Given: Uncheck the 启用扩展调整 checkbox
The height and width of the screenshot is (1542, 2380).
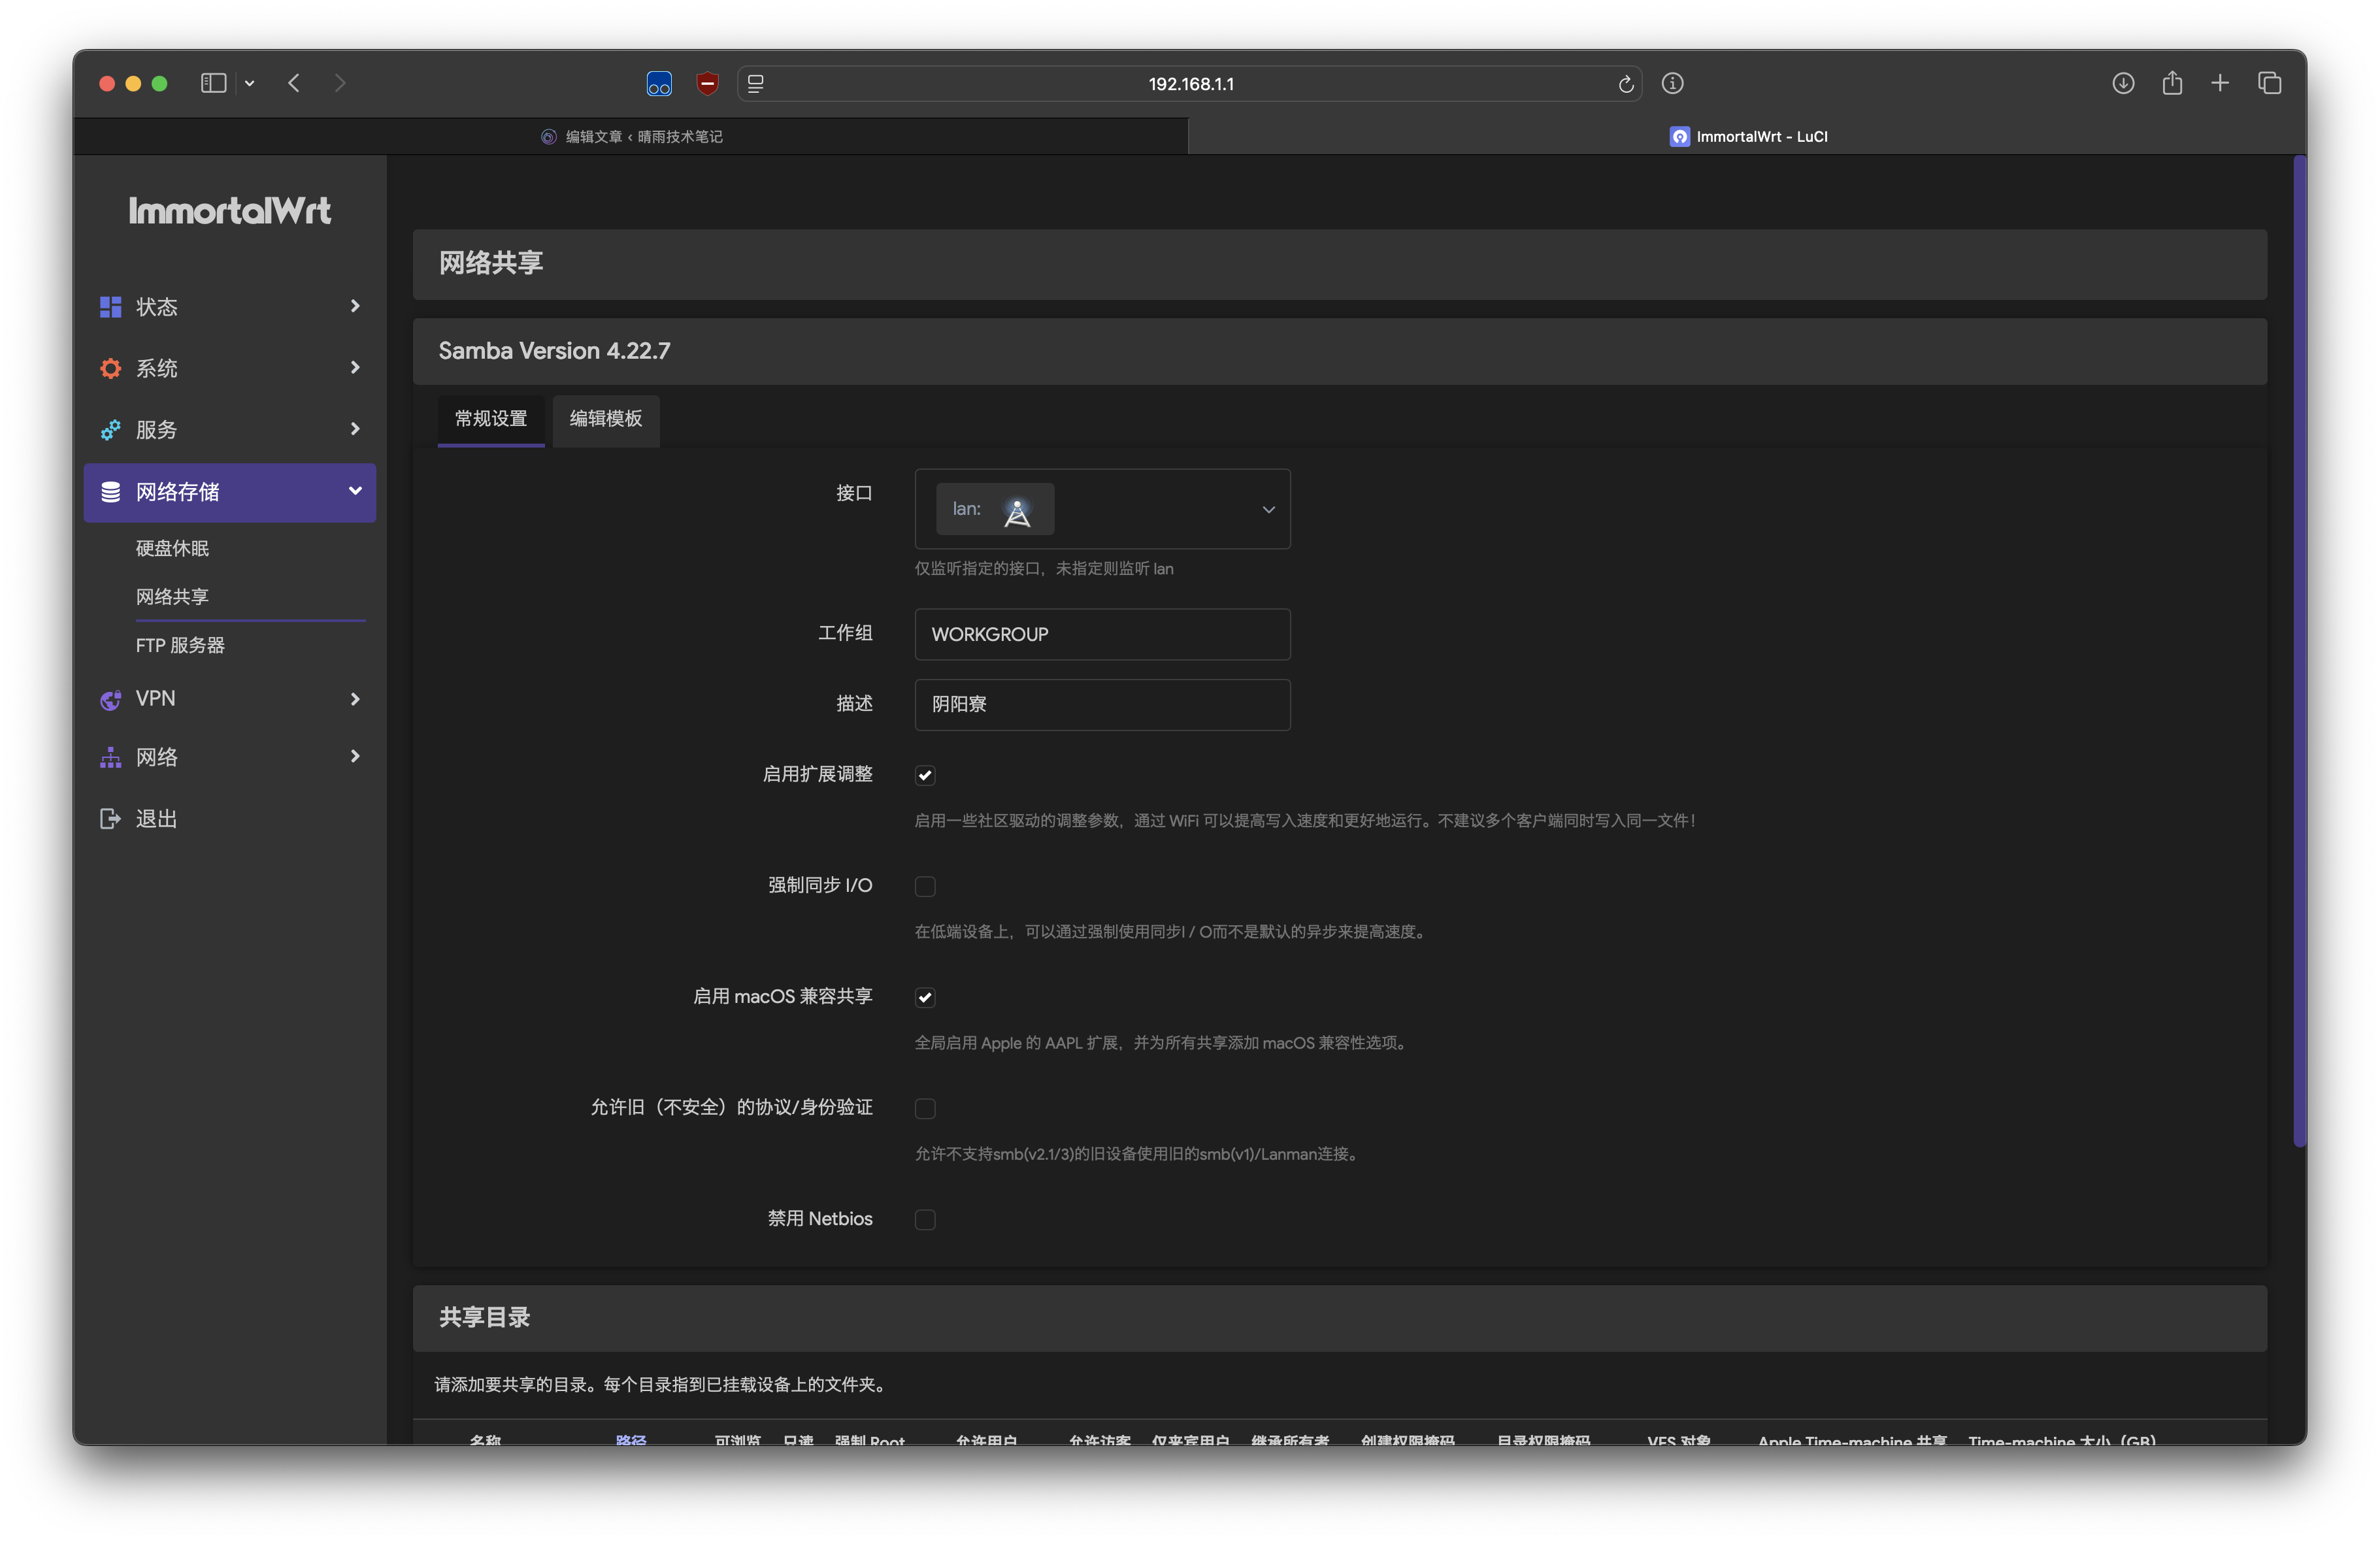Looking at the screenshot, I should pyautogui.click(x=925, y=775).
